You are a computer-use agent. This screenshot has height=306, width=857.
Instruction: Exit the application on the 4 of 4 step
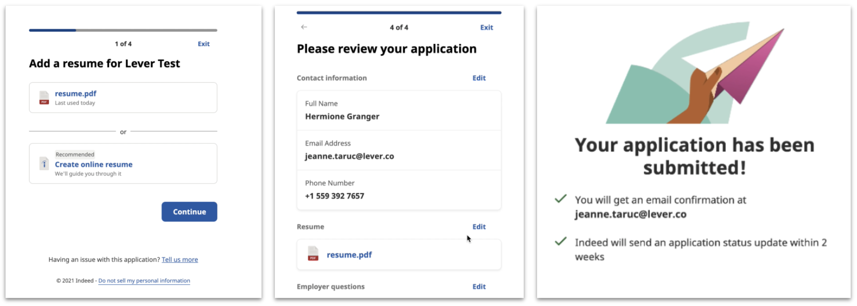pyautogui.click(x=486, y=28)
